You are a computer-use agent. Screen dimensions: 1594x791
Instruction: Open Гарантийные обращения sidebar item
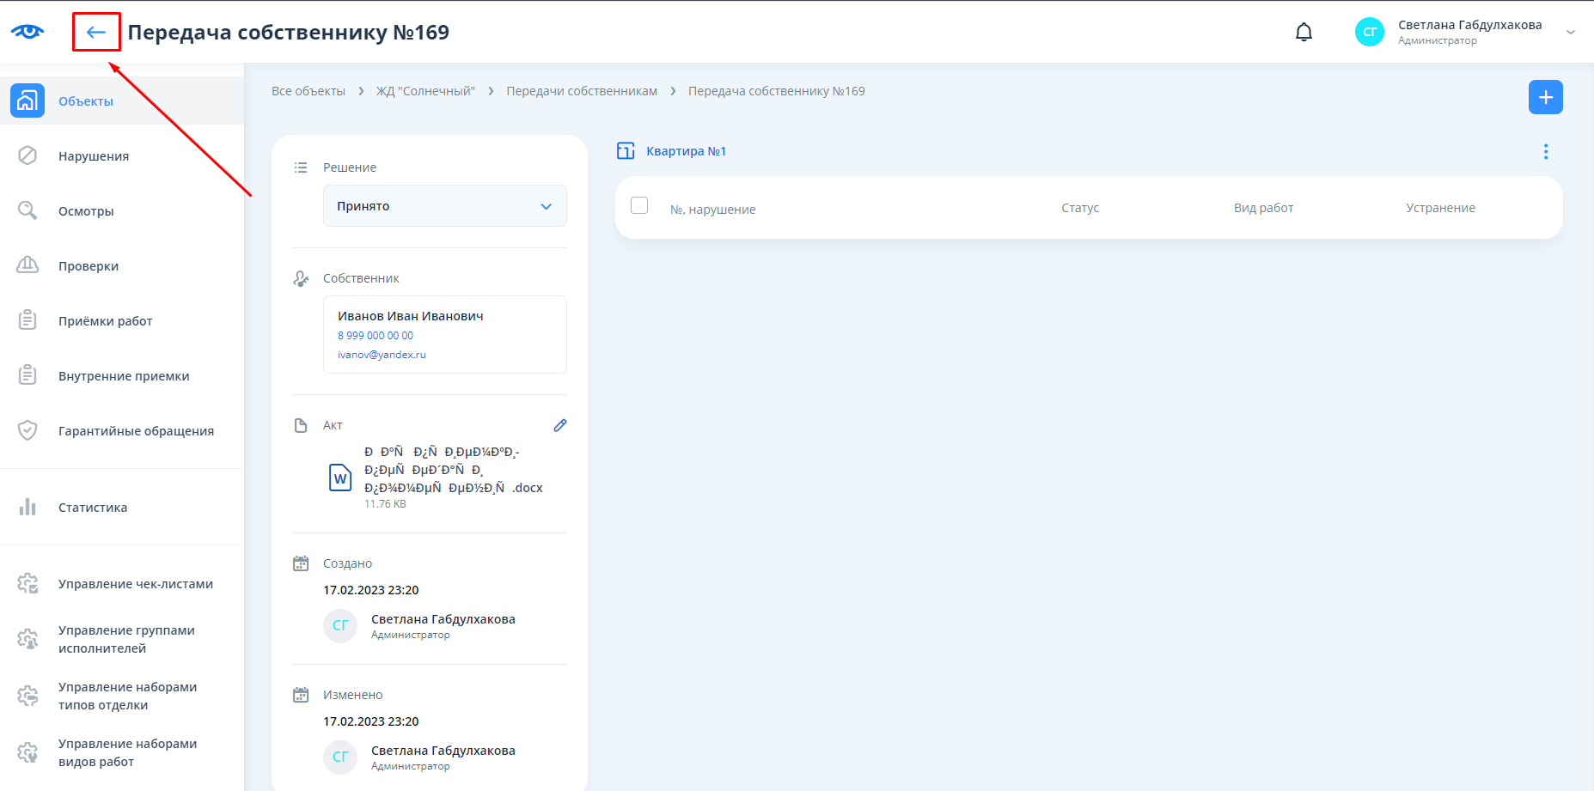[x=136, y=431]
